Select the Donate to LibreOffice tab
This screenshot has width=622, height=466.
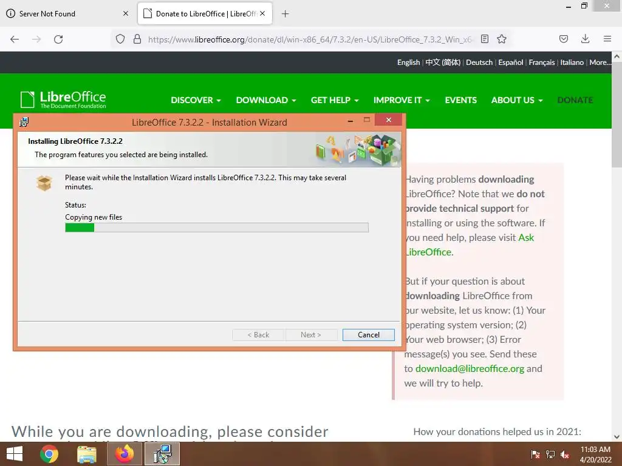click(x=205, y=13)
